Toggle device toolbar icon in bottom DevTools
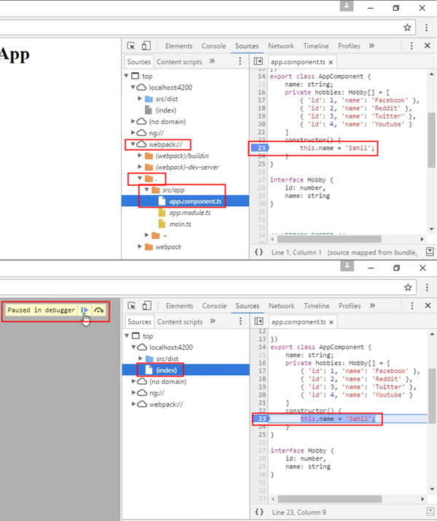This screenshot has height=521, width=437. click(147, 306)
